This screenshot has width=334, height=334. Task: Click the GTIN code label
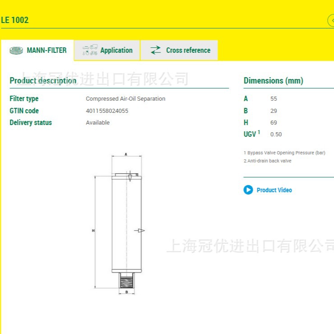tap(24, 111)
